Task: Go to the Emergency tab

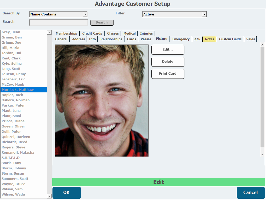Action: 181,39
